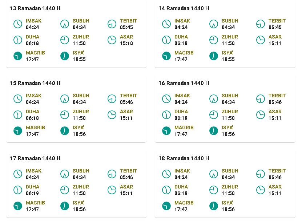
Task: Click the Asar clock icon on 18 Ramadan
Action: tap(261, 190)
